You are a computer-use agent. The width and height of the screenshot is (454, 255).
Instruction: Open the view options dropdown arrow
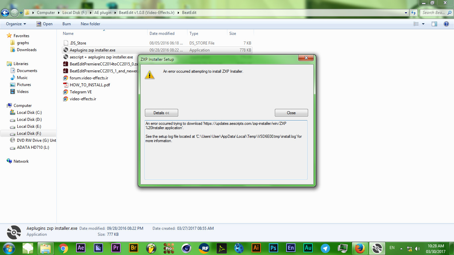423,24
